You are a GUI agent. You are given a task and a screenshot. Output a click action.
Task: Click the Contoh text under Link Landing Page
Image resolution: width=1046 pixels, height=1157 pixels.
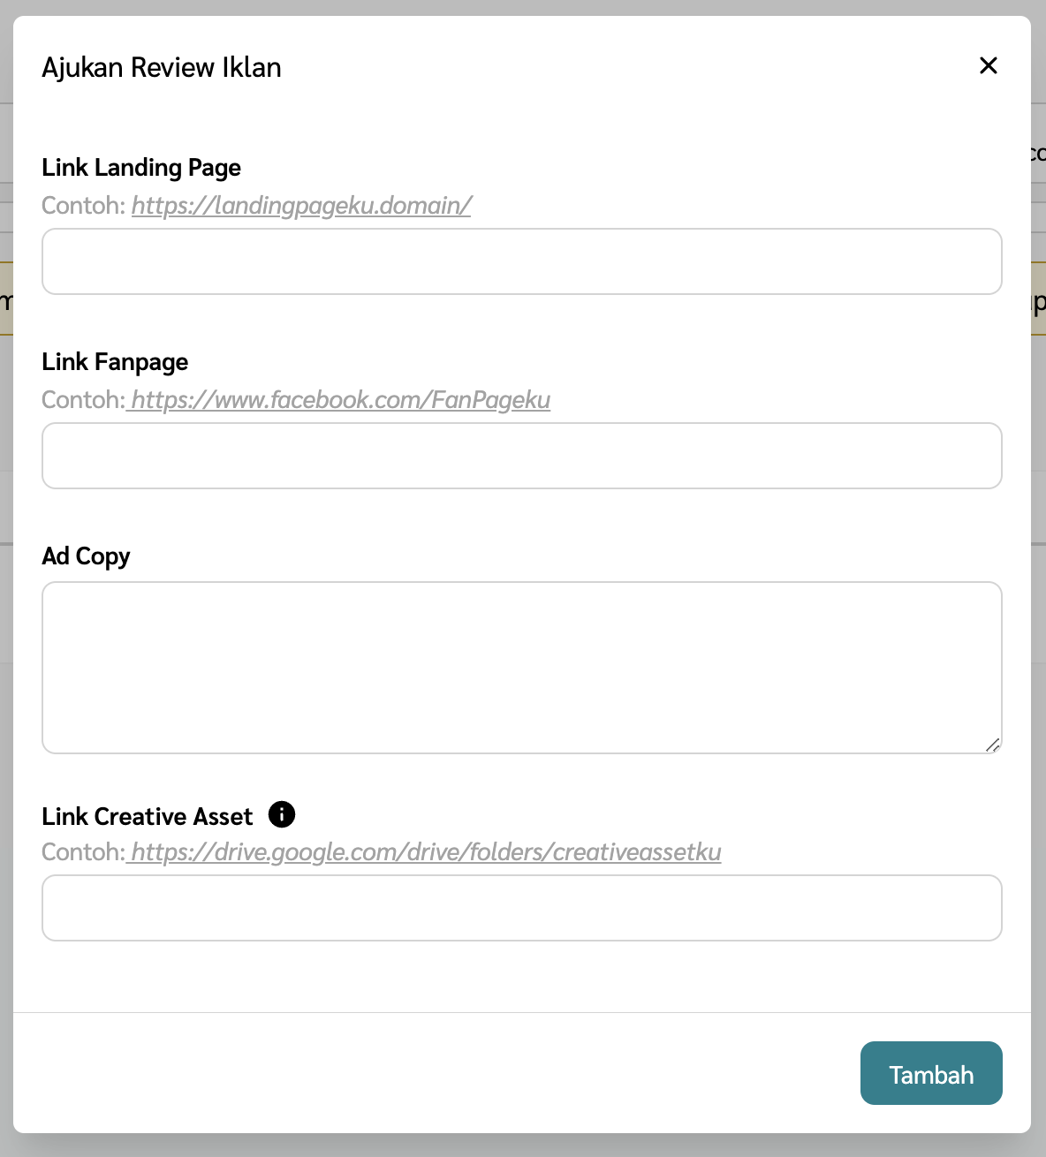[x=83, y=206]
